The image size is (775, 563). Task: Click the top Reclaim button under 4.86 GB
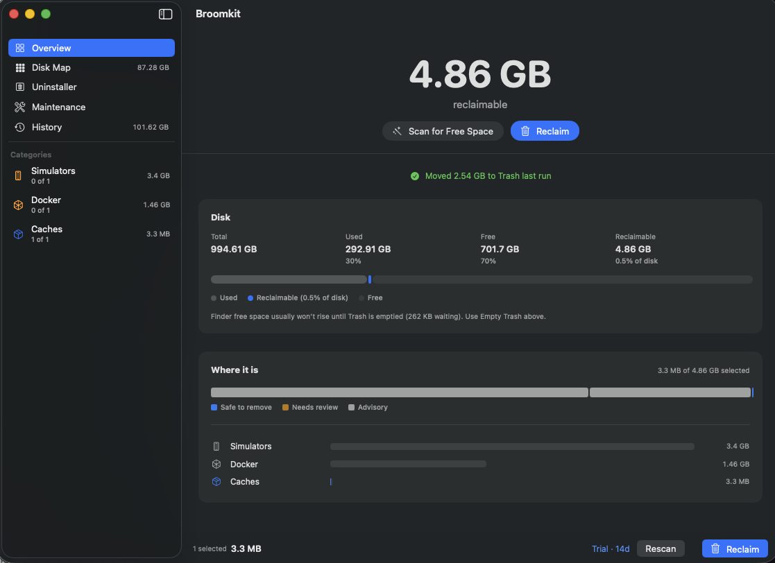[545, 131]
